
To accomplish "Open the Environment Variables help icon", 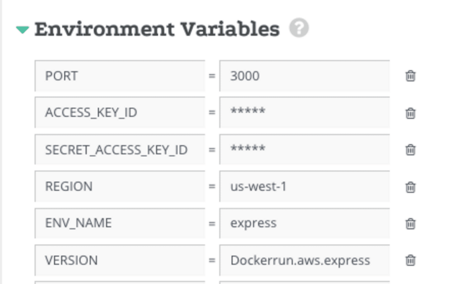I will 299,28.
